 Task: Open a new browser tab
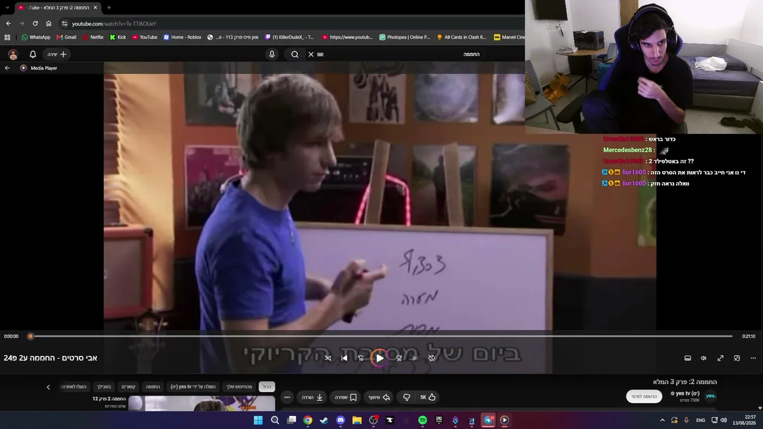click(108, 8)
